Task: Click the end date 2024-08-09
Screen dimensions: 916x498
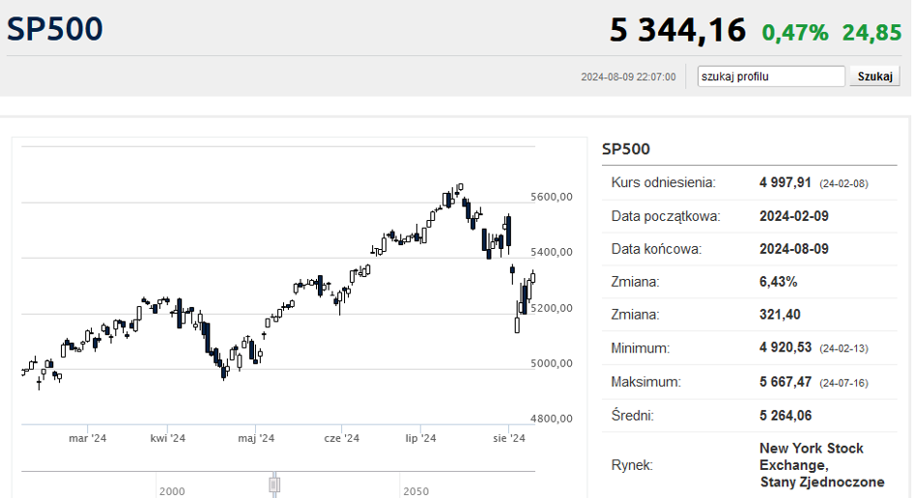Action: pyautogui.click(x=794, y=249)
